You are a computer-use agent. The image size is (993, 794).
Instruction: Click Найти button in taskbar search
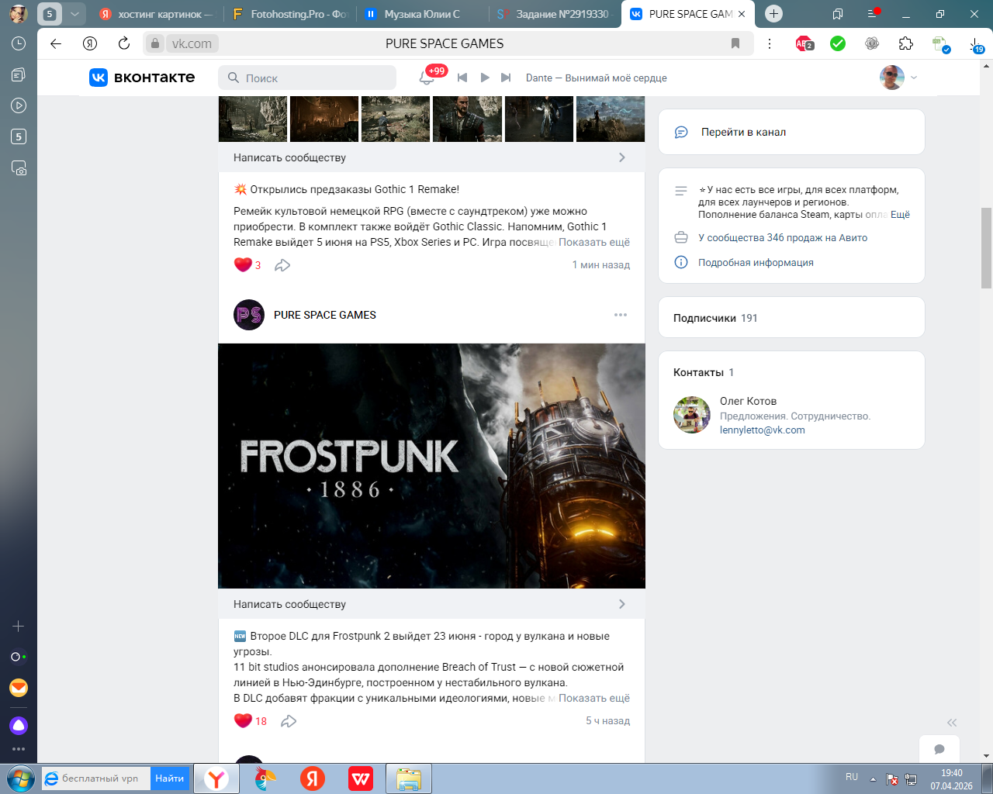tap(169, 778)
